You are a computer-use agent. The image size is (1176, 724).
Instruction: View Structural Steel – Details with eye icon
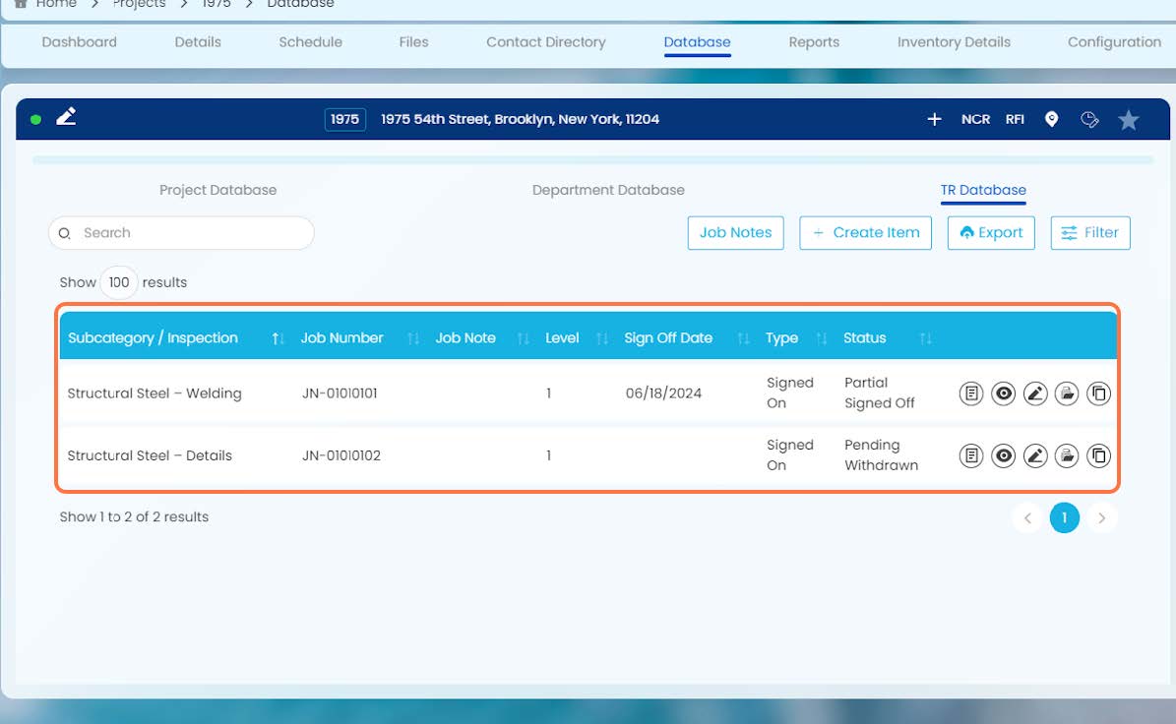(x=1003, y=455)
